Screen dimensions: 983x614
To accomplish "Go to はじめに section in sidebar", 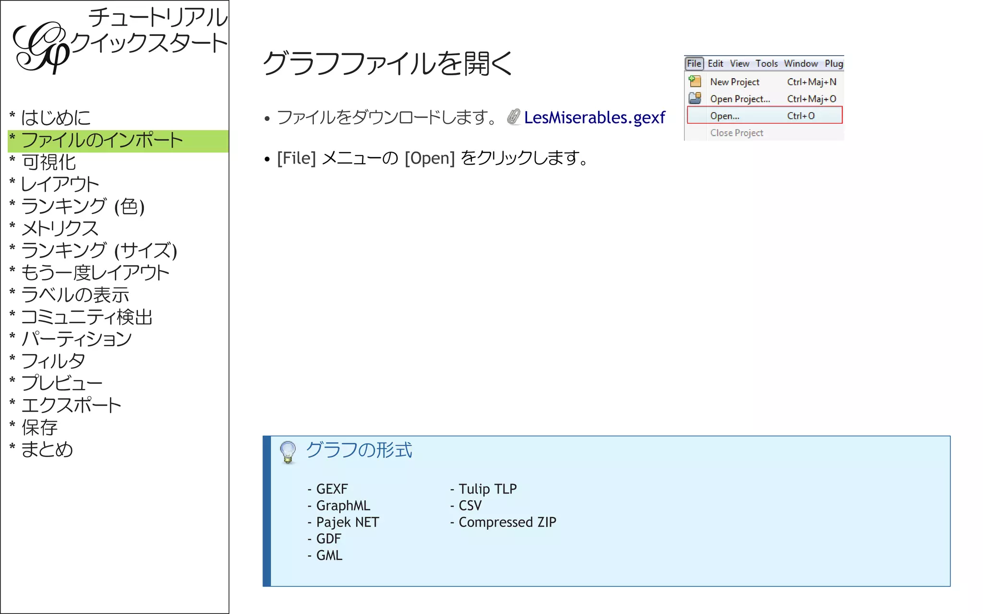I will [x=56, y=118].
